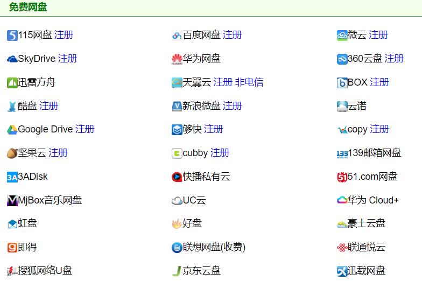This screenshot has width=422, height=281.
Task: Click the BOX icon
Action: coord(342,83)
